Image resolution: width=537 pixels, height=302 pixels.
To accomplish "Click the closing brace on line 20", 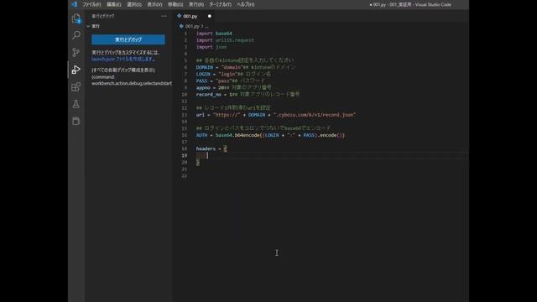I will 198,163.
